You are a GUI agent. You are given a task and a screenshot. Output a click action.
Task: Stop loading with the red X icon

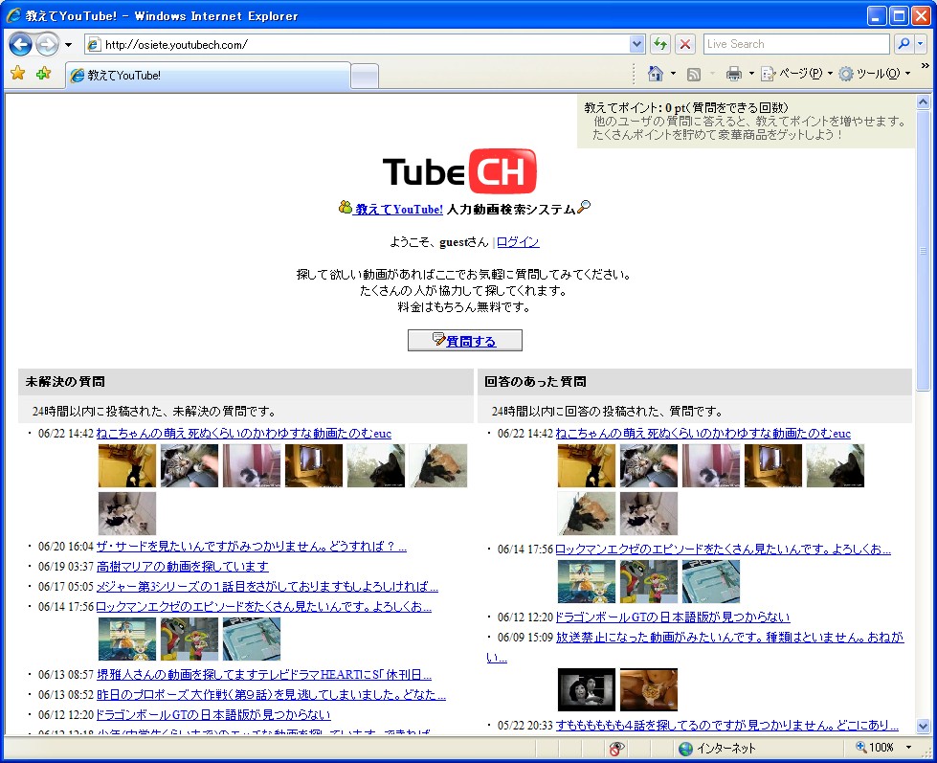click(685, 44)
